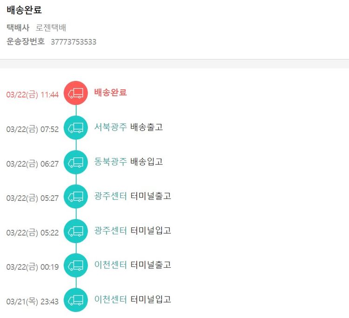Click the 로젠택배 courier name
The image size is (349, 318).
pos(51,27)
